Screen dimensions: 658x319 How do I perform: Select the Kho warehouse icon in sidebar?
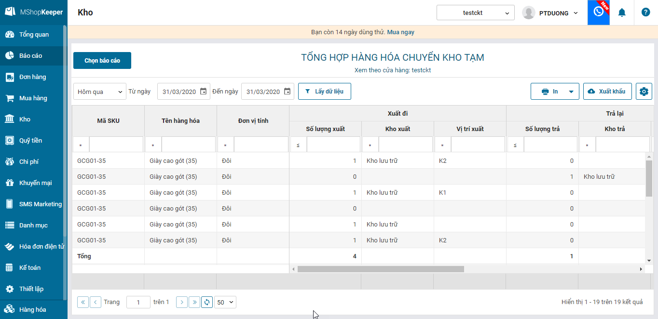pos(9,119)
